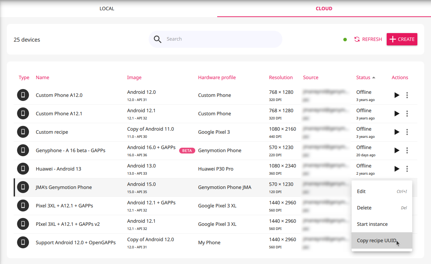431x264 pixels.
Task: Run the Genyphone - A 16 beta device
Action: (x=397, y=150)
